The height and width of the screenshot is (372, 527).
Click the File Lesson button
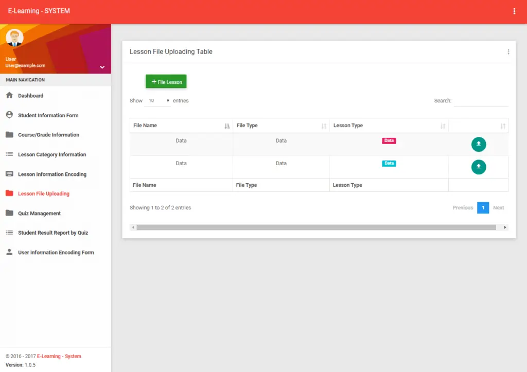166,81
